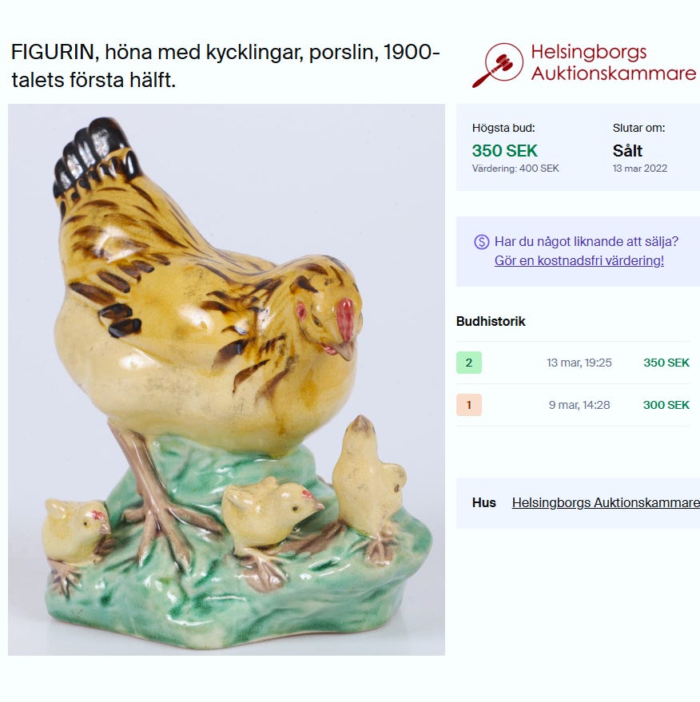Click the Helsingborgs Auktionskammare logo text

[614, 62]
